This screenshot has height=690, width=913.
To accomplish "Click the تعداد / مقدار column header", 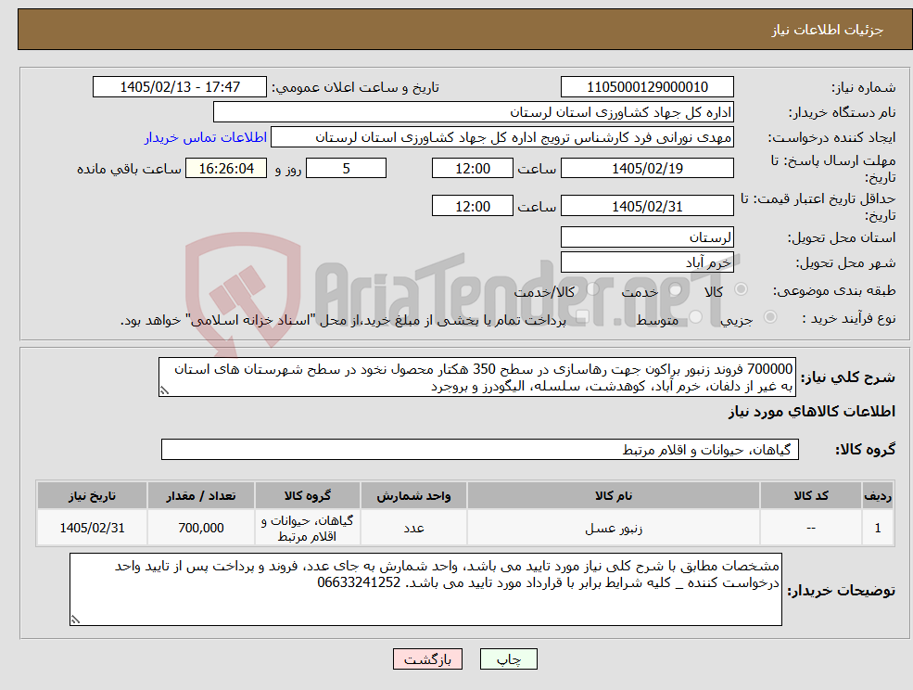I will click(x=201, y=495).
